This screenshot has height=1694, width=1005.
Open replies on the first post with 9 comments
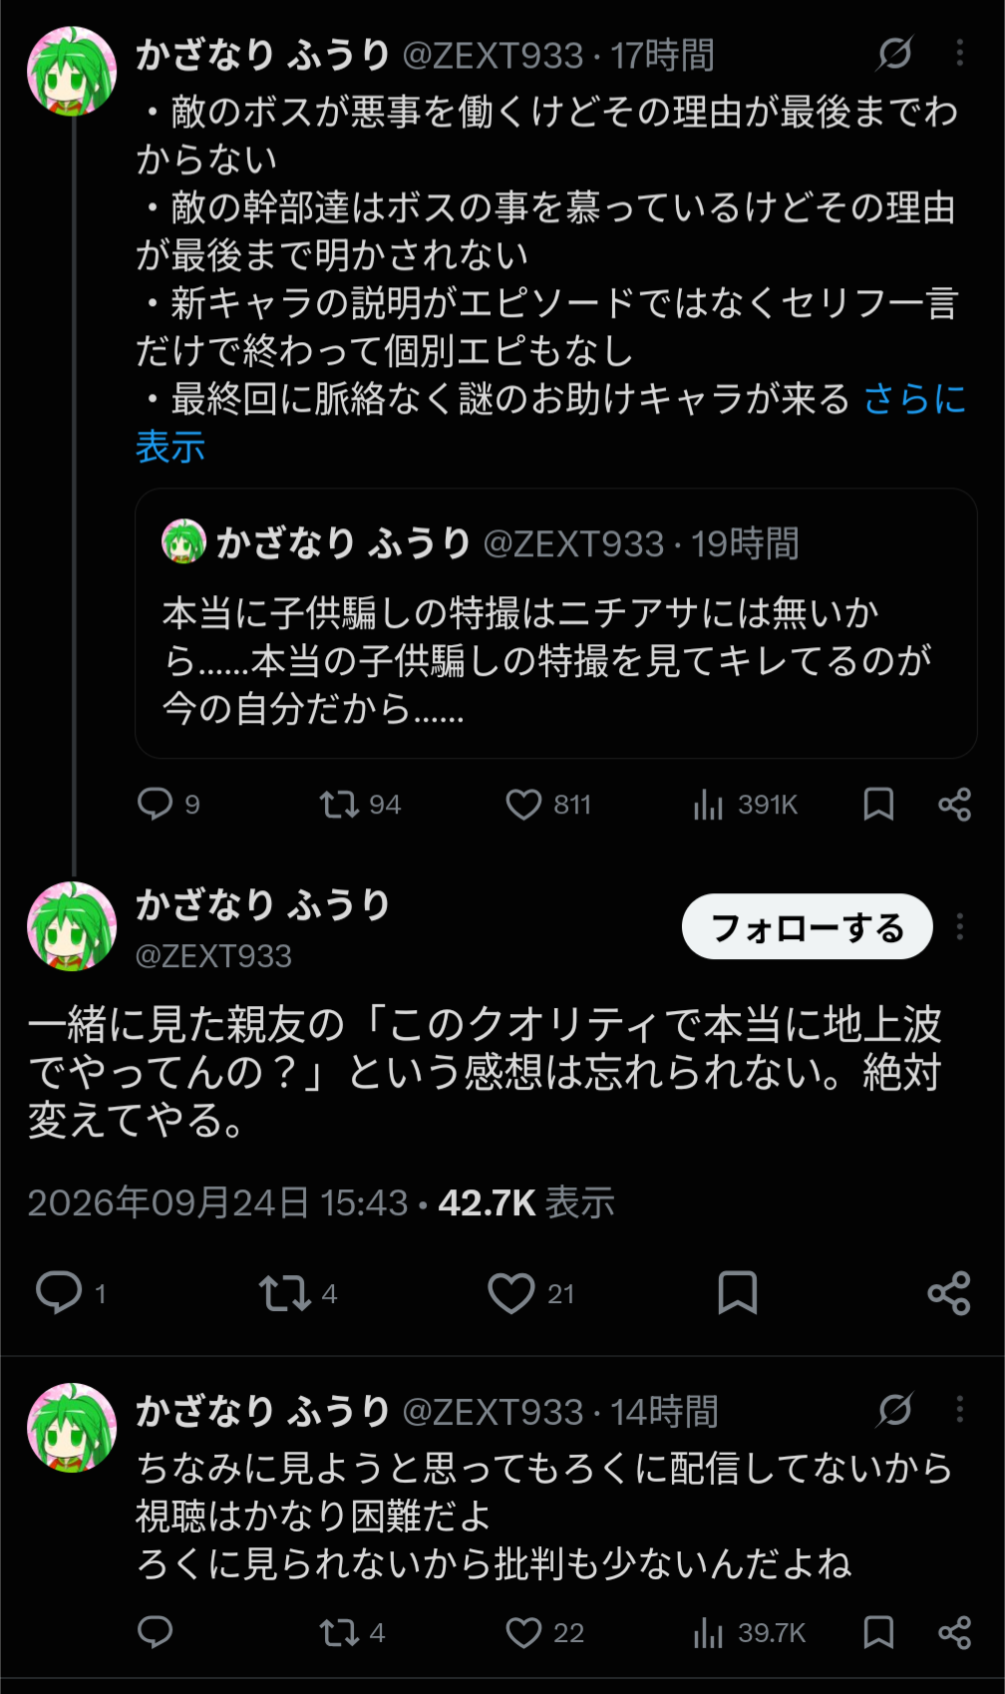[x=168, y=804]
